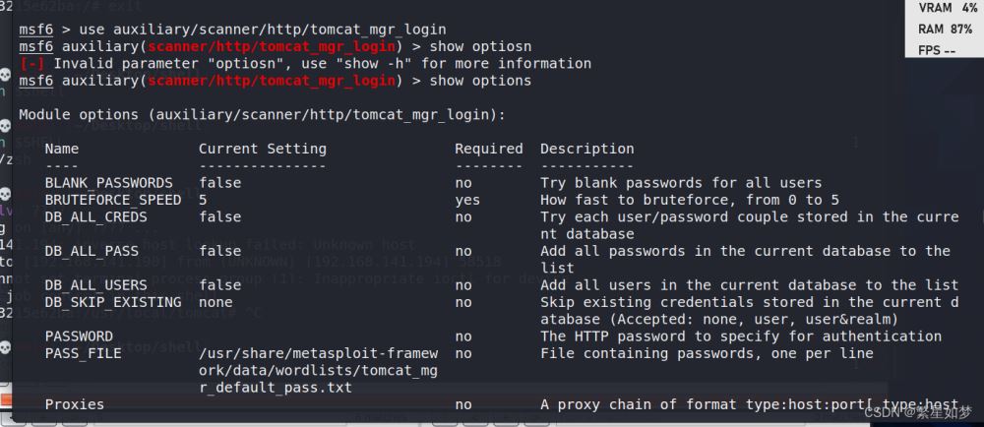
Task: Click the FPS counter in overlay
Action: [x=937, y=50]
